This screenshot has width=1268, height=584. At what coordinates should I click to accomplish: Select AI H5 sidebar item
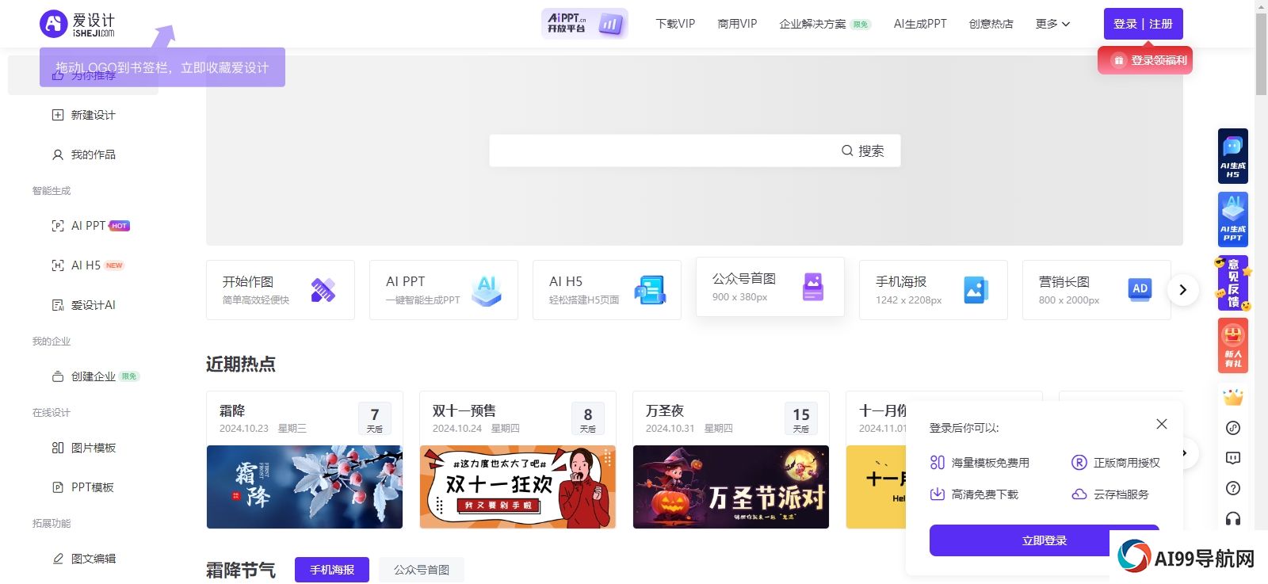click(x=87, y=265)
